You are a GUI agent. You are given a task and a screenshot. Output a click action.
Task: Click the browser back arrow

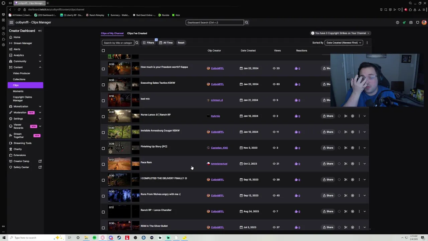[10, 9]
